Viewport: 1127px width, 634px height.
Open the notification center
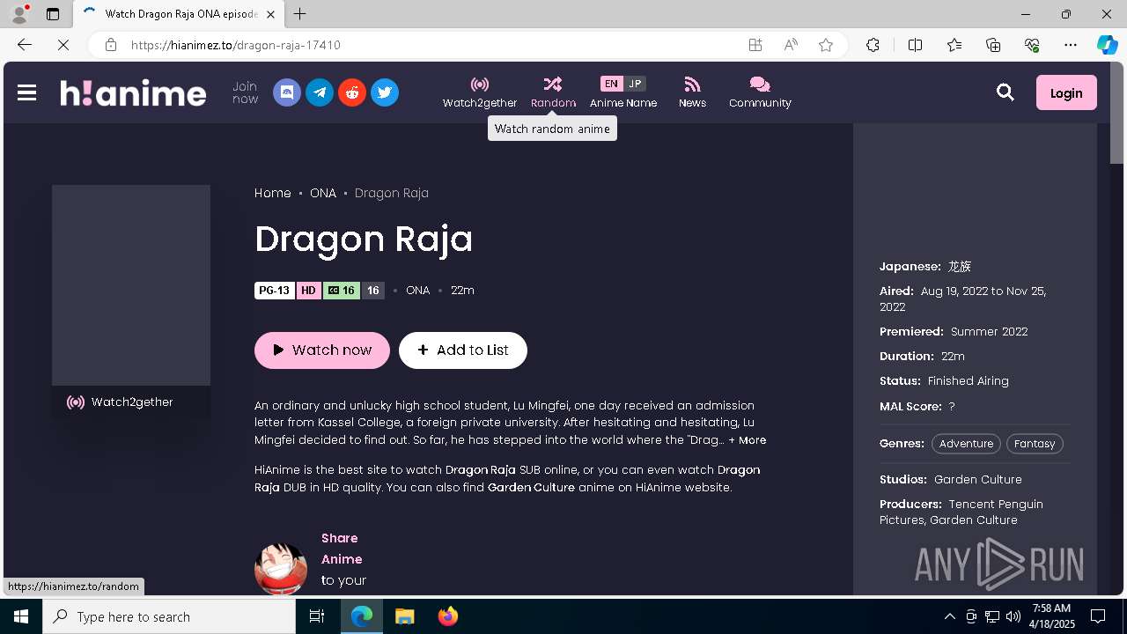click(1098, 616)
